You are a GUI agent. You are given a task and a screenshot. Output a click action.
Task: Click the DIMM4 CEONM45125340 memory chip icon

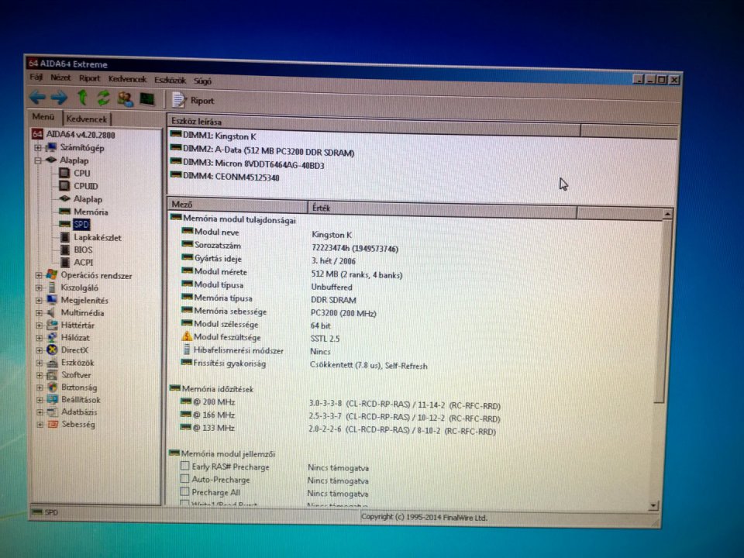click(x=176, y=174)
